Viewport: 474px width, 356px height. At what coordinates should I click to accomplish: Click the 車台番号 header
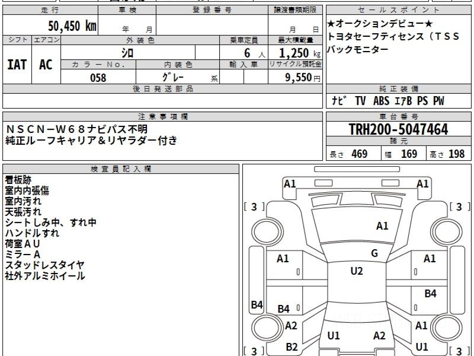pyautogui.click(x=399, y=117)
